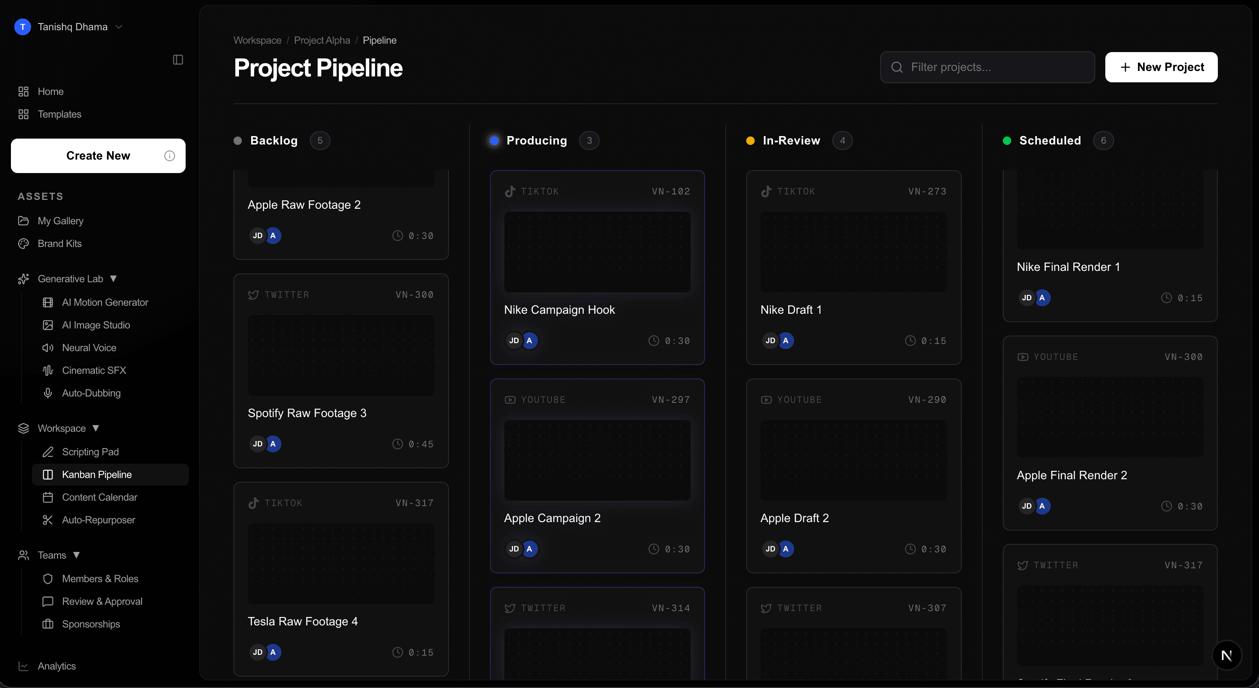Open Review & Approval chat icon
The height and width of the screenshot is (688, 1259).
click(x=48, y=601)
